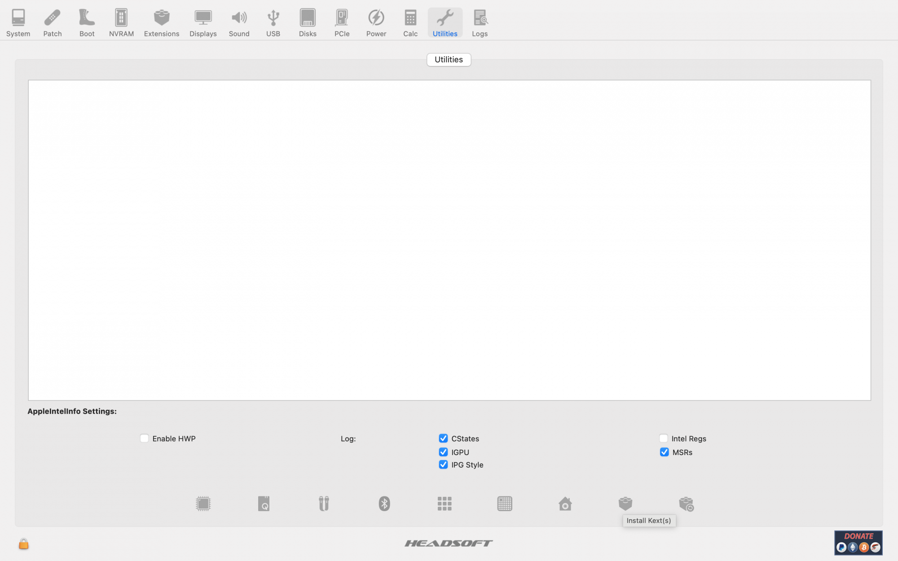Disable MSRs logging checkbox
Screen dimensions: 898x561
click(664, 452)
